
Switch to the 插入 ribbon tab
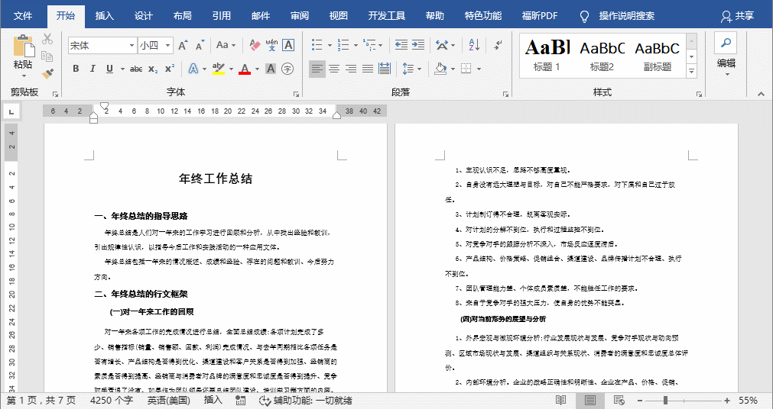point(105,15)
